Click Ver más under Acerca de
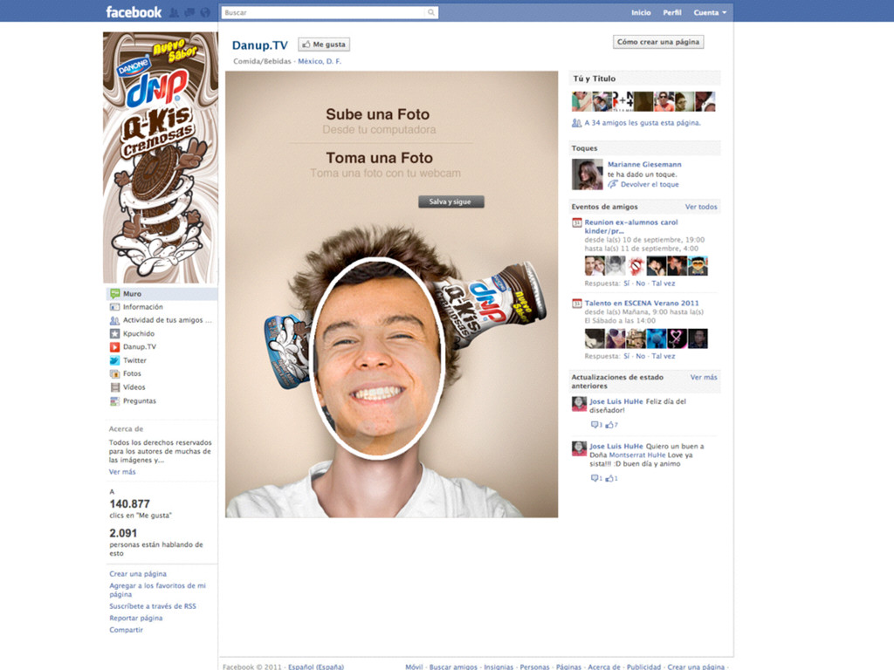The image size is (894, 670). [x=122, y=472]
